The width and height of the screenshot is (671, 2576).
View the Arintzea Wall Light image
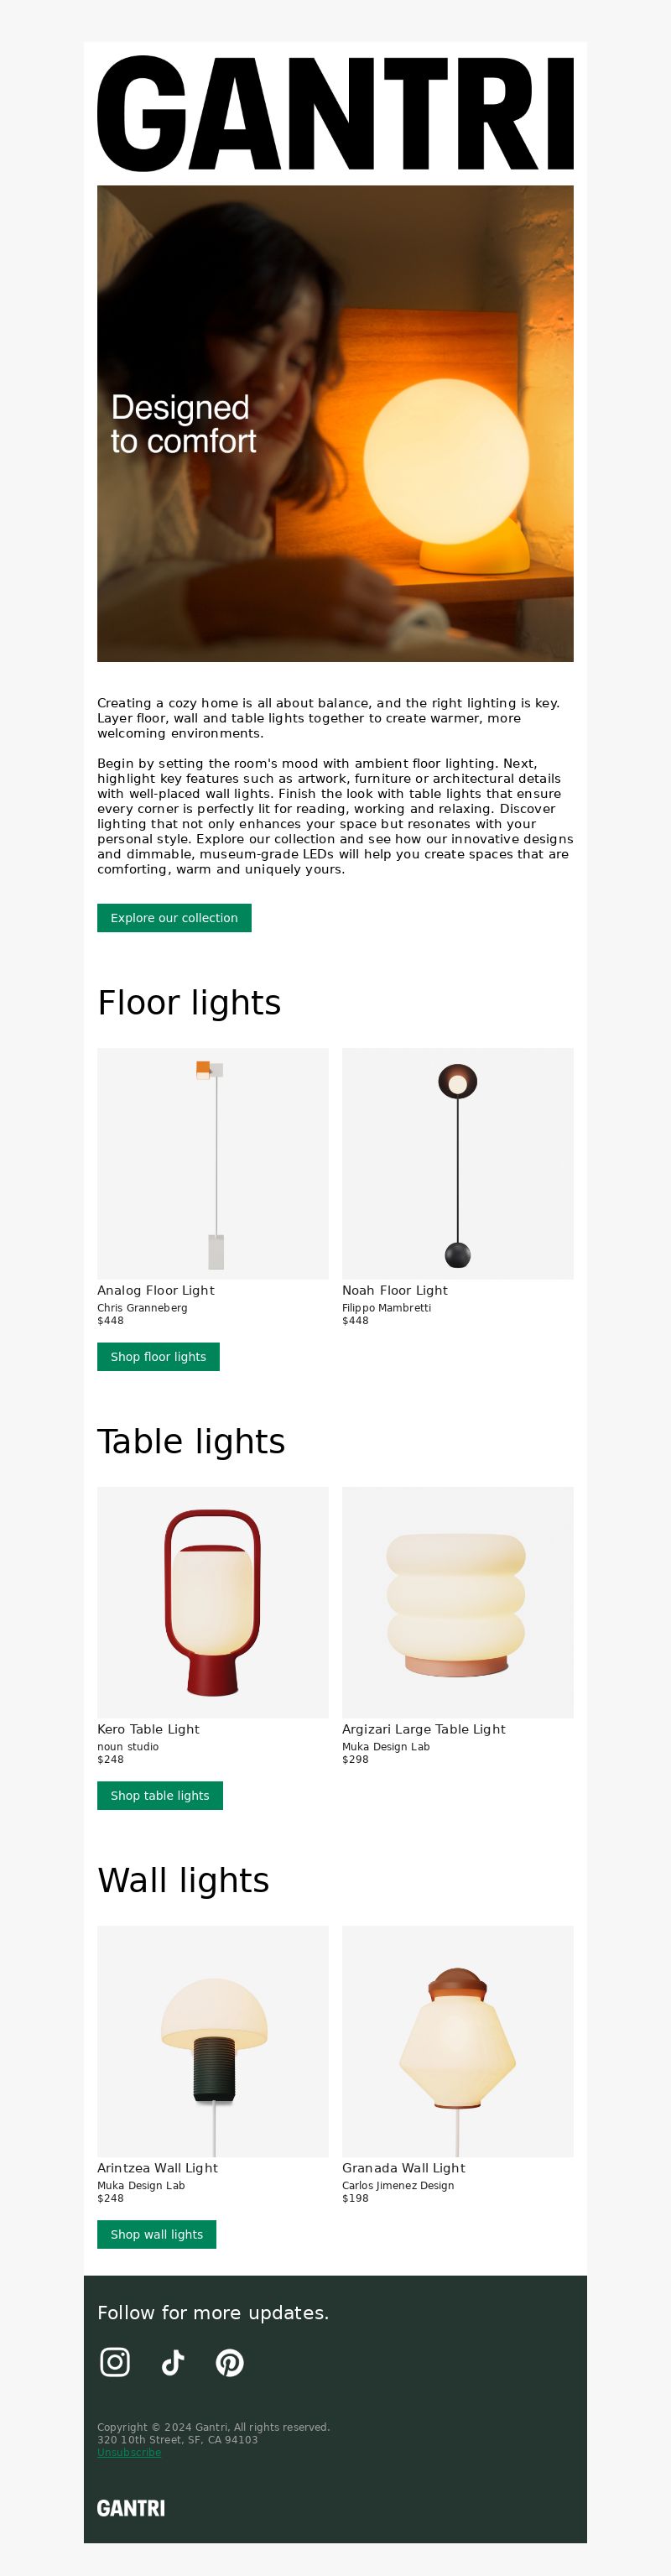[213, 2042]
